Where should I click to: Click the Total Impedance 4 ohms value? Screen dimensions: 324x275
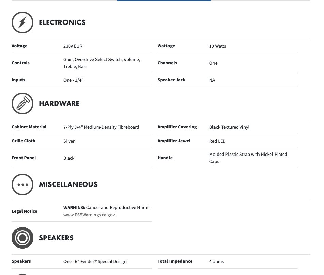pos(217,262)
